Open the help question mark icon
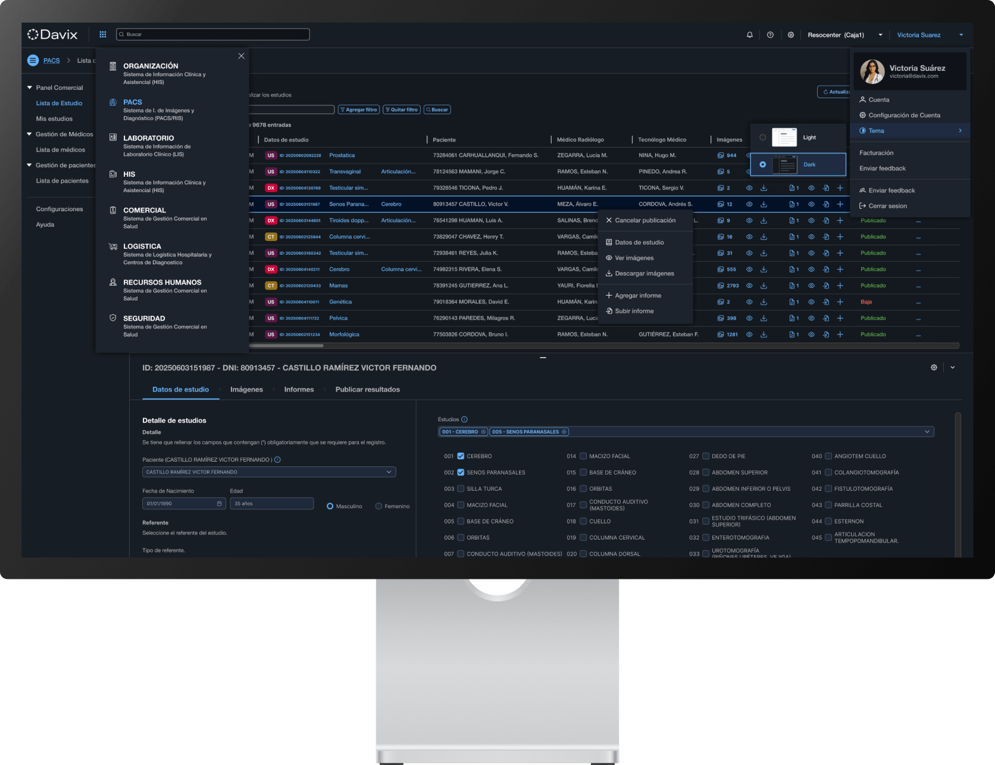The image size is (995, 765). tap(769, 35)
